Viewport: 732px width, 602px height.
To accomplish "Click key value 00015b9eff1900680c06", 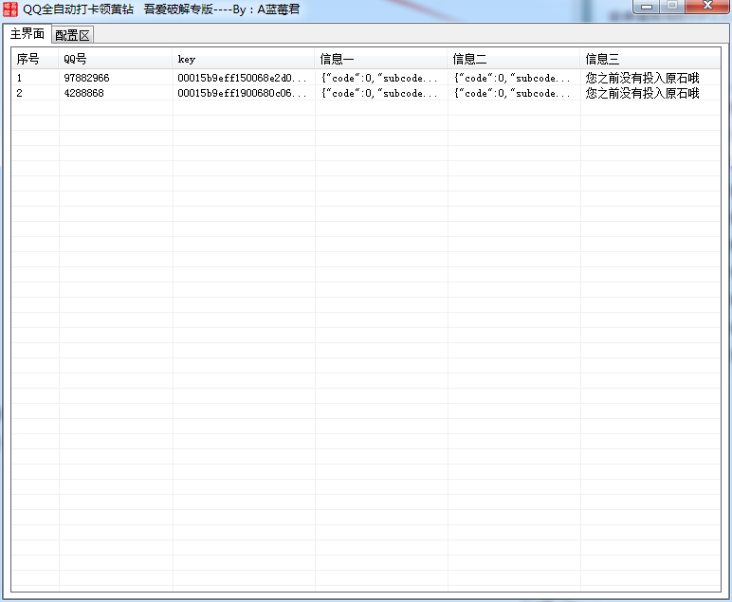I will pyautogui.click(x=242, y=93).
